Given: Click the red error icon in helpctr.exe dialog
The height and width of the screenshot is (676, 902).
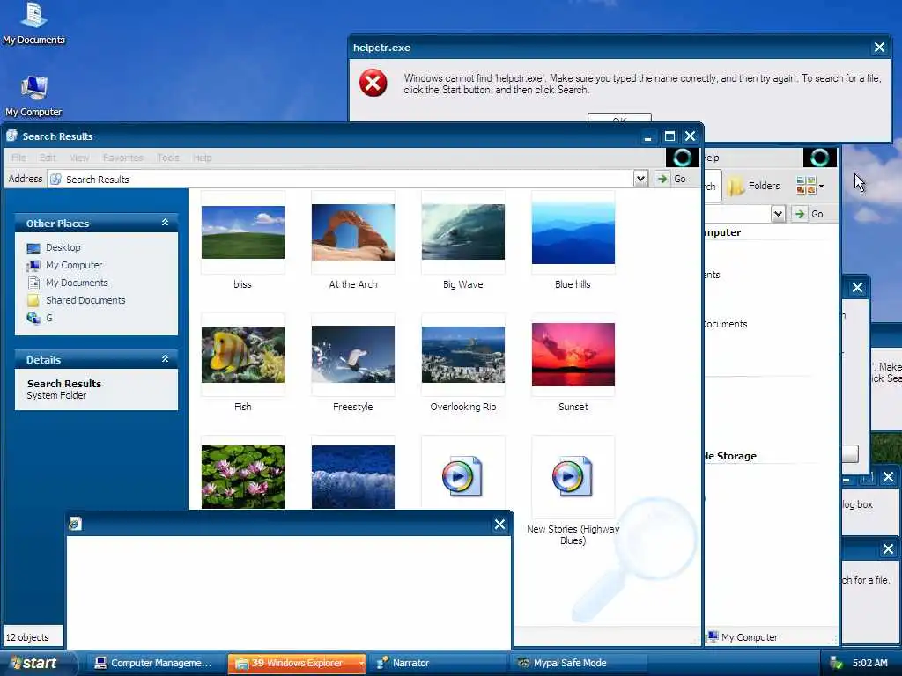Looking at the screenshot, I should 373,84.
